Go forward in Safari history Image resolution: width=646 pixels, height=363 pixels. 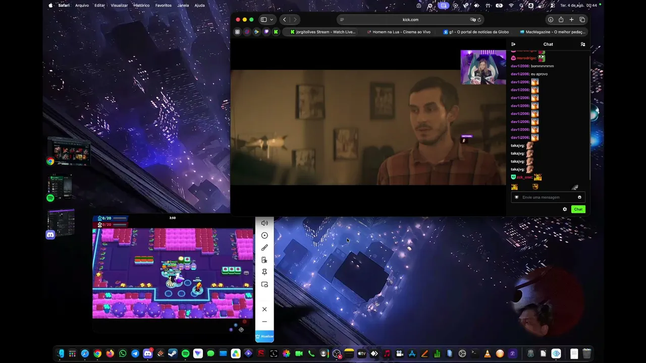295,20
